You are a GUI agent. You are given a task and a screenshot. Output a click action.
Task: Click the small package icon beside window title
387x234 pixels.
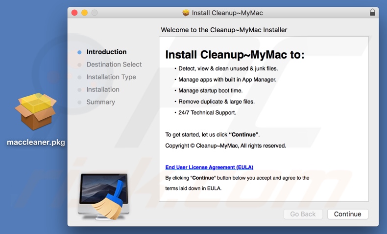click(186, 13)
